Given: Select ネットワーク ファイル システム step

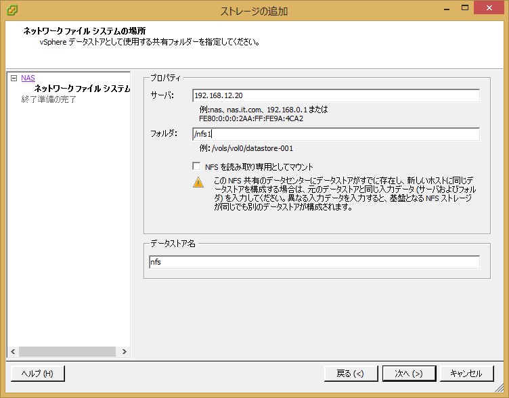Looking at the screenshot, I should [x=82, y=88].
